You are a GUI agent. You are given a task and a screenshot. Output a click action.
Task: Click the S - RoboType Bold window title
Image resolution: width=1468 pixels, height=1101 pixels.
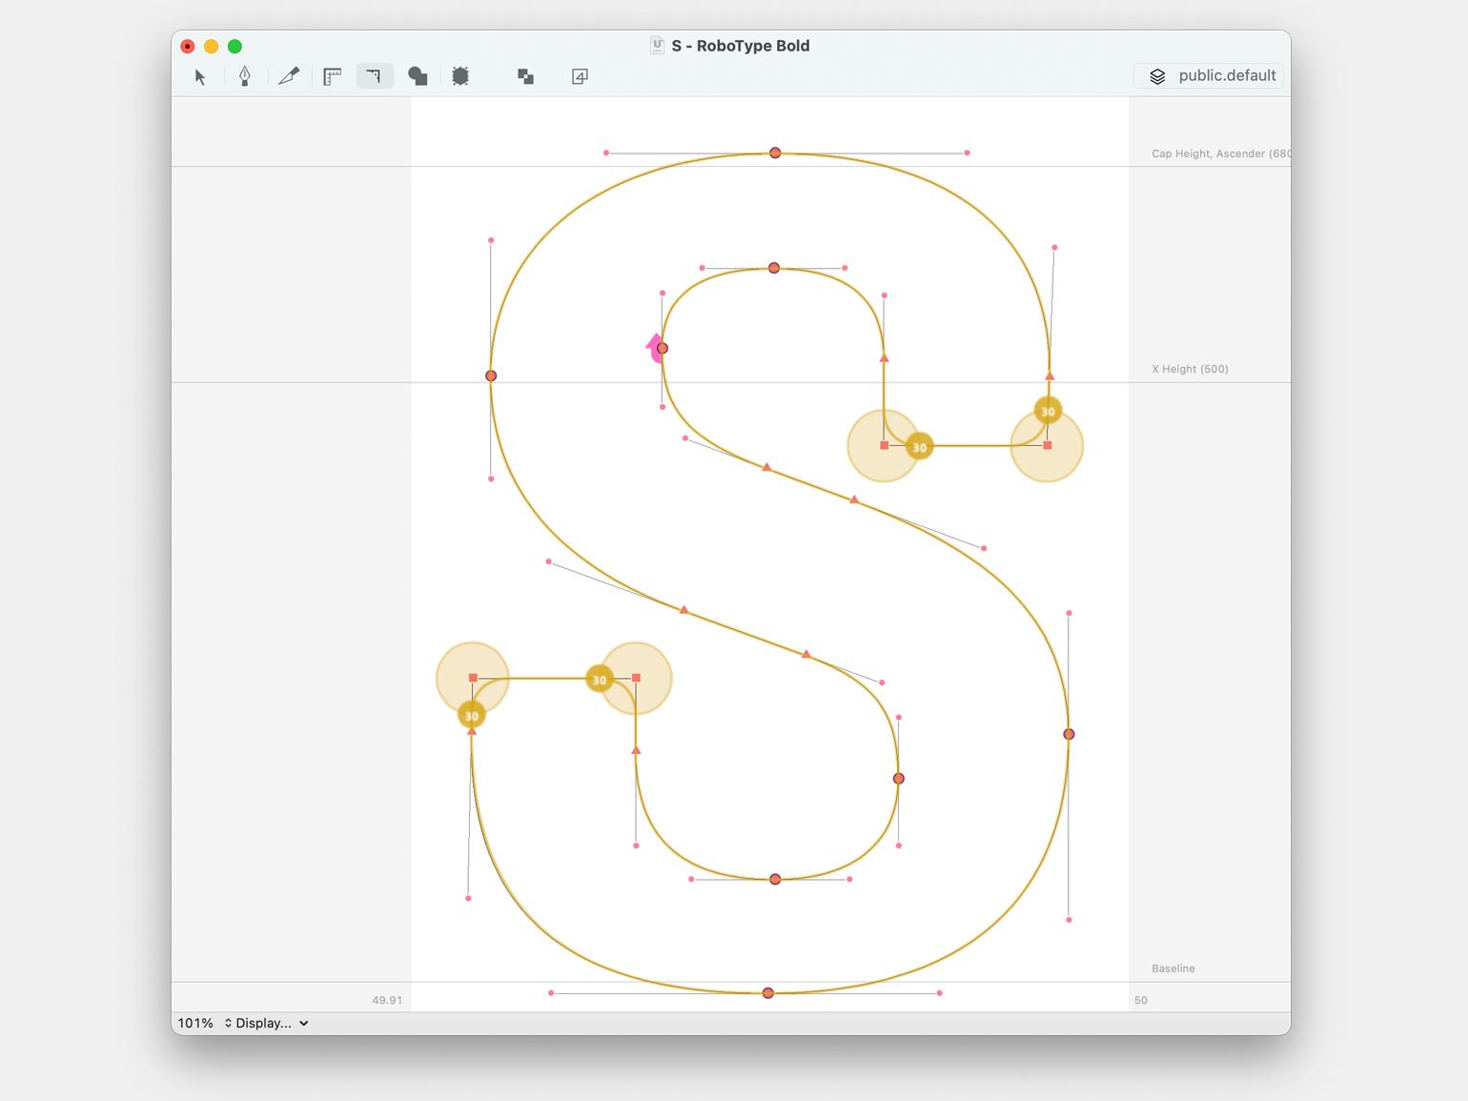741,46
